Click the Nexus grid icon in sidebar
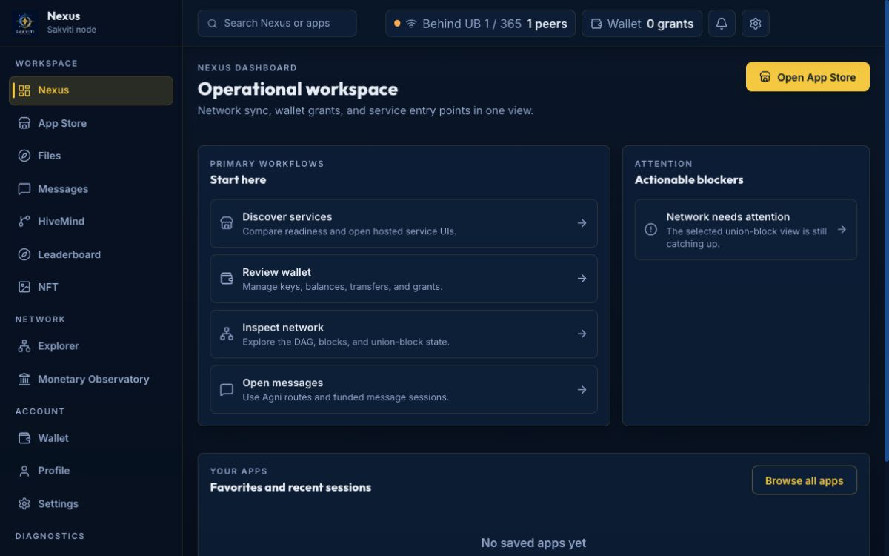The image size is (889, 556). (24, 90)
